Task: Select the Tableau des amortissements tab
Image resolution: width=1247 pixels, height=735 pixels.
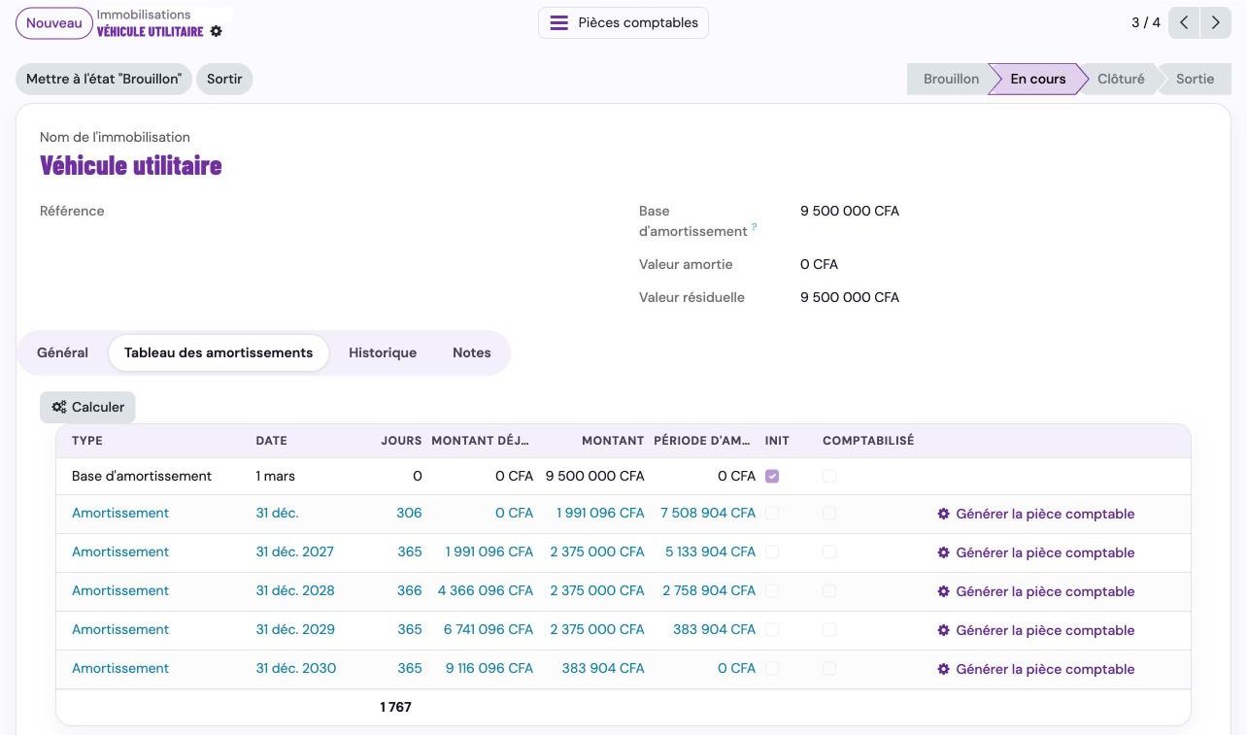Action: 219,352
